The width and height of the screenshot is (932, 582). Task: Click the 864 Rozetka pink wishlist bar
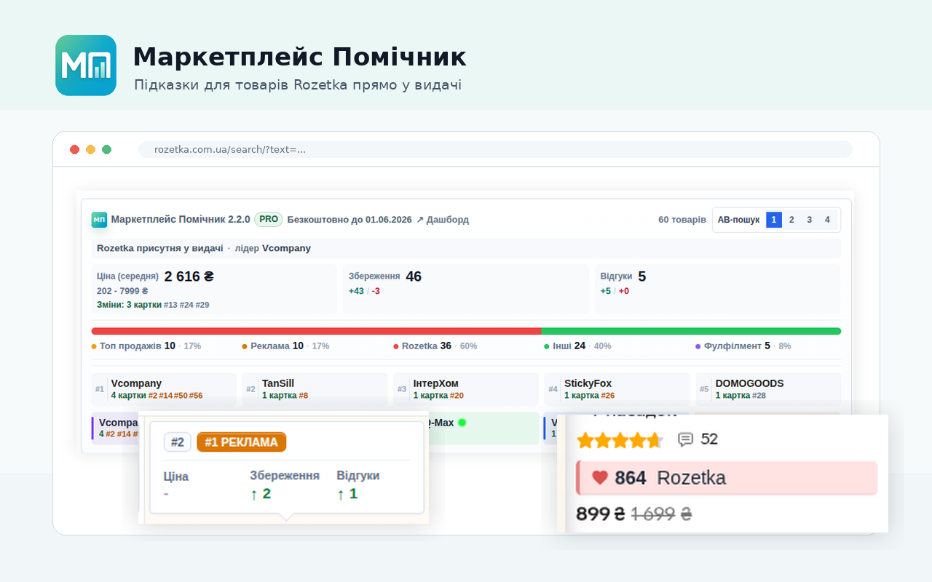[x=727, y=478]
